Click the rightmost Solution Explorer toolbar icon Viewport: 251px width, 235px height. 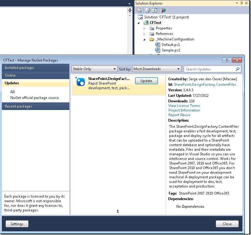(x=164, y=10)
